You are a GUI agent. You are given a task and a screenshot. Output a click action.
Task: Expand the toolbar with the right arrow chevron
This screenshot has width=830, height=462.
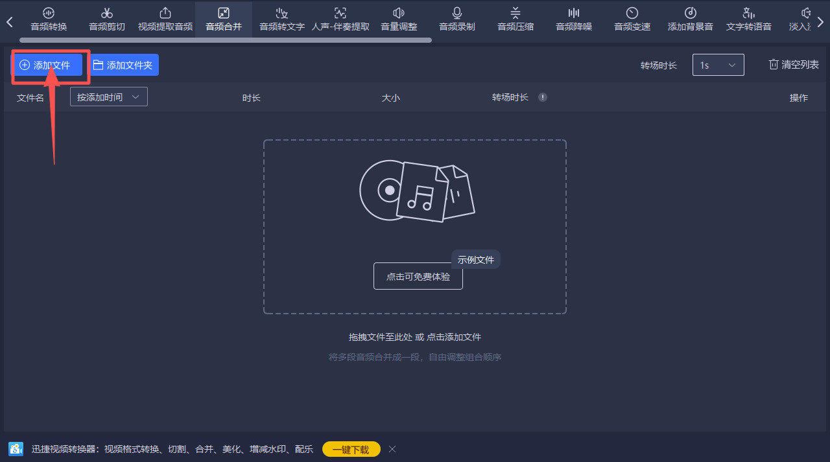pyautogui.click(x=821, y=21)
